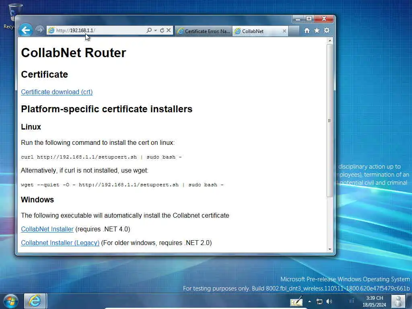Open the Certificate download (crt) link
The image size is (412, 309).
(57, 92)
